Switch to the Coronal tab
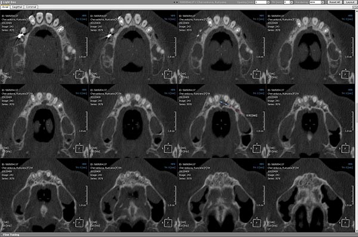The width and height of the screenshot is (358, 237). pyautogui.click(x=31, y=7)
